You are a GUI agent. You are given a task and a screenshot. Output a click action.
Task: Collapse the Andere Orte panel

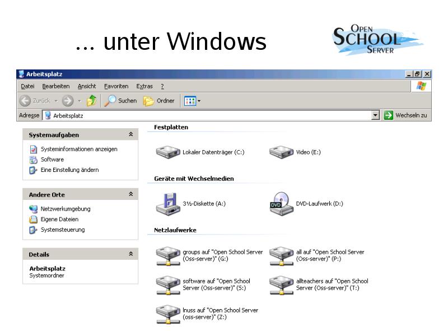[130, 194]
